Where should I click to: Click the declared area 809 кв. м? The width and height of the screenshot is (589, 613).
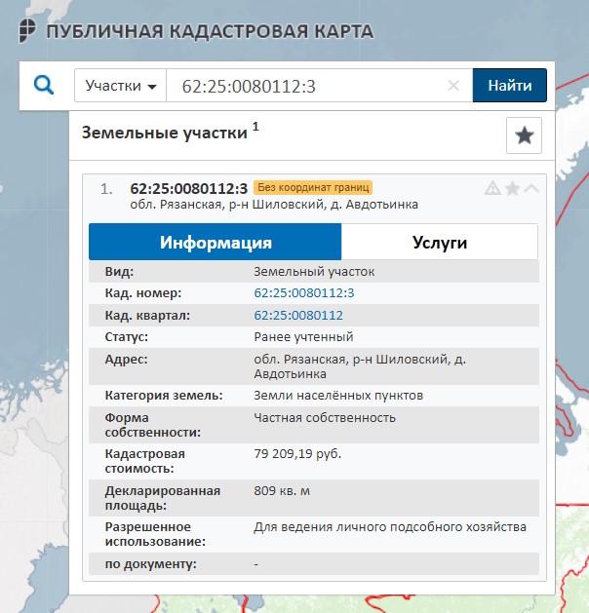(282, 490)
